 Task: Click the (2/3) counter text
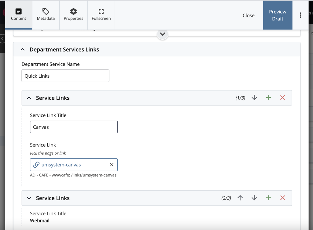[226, 198]
